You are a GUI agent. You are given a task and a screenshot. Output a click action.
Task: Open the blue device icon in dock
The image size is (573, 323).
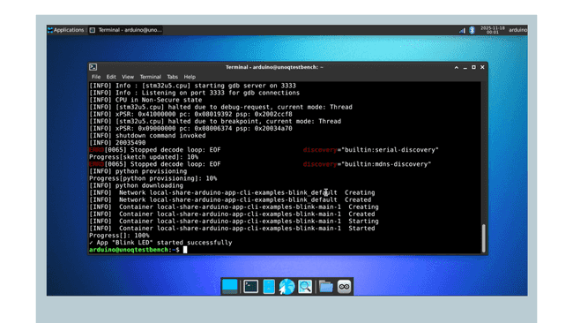click(269, 287)
